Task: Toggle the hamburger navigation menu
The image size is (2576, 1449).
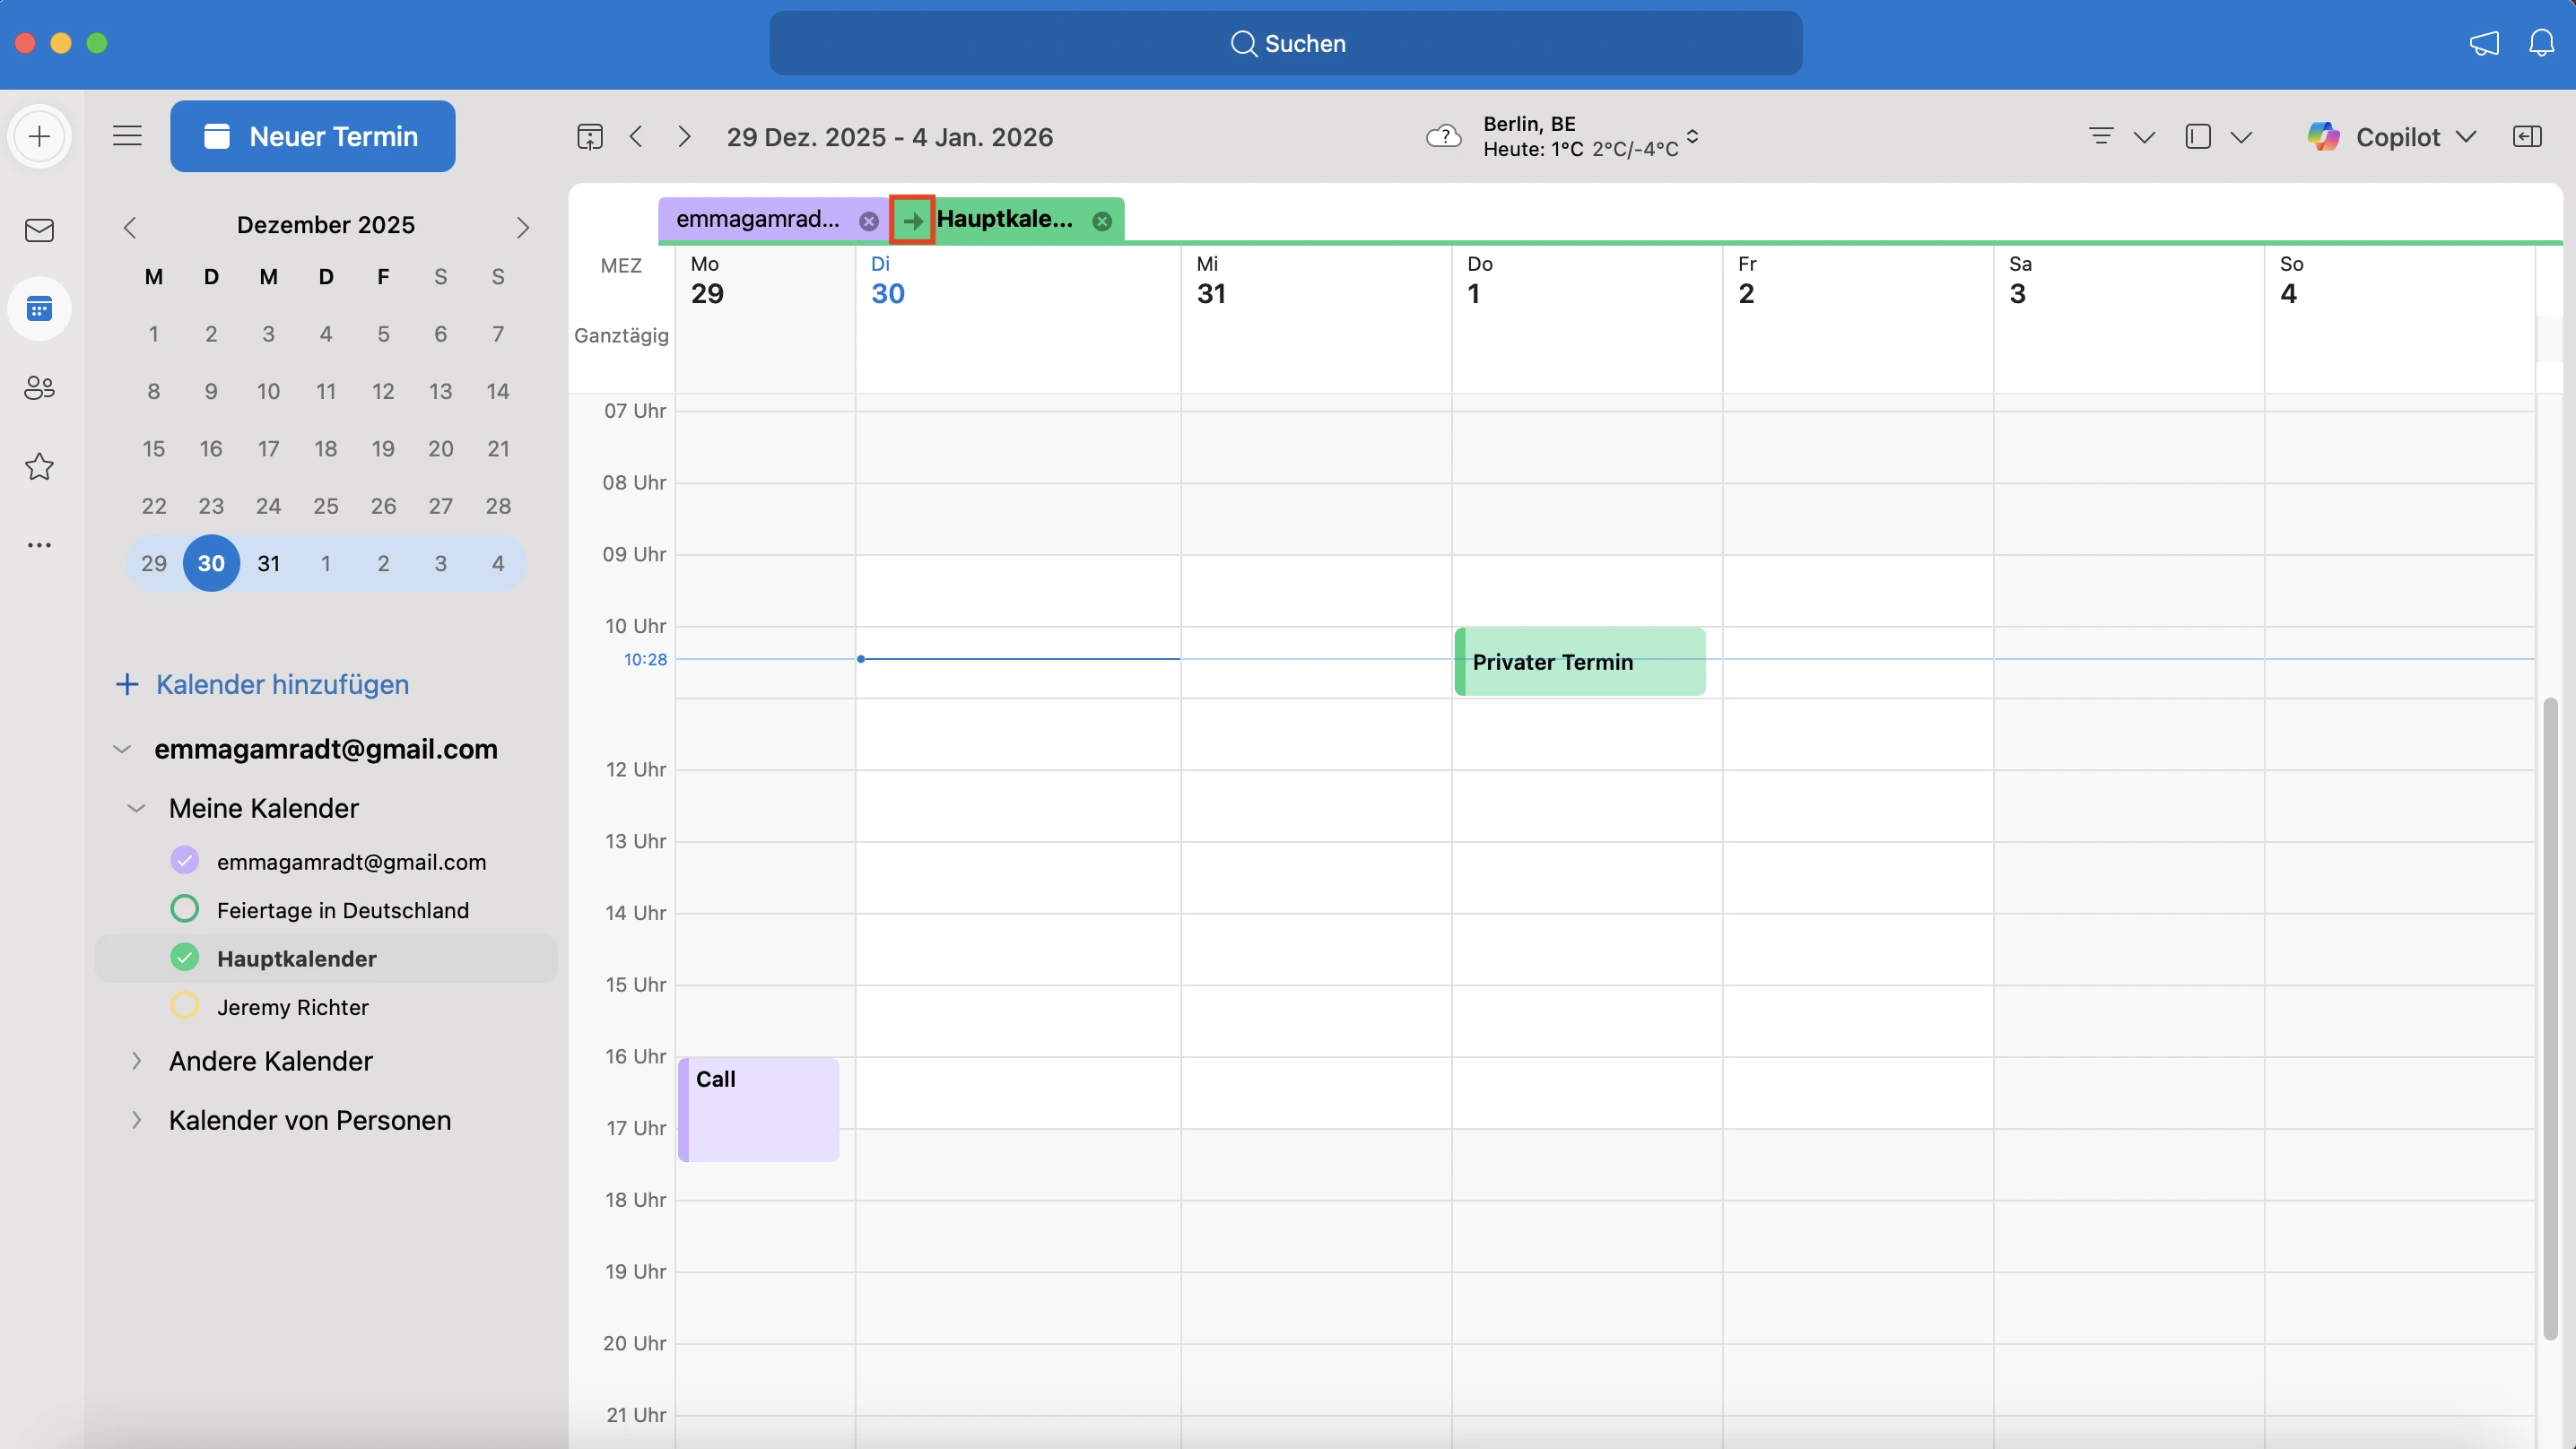Action: click(127, 136)
